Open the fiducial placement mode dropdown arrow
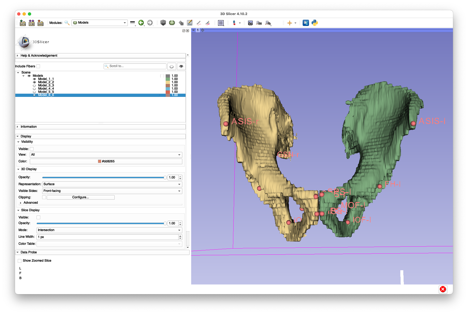The width and height of the screenshot is (468, 314). (x=240, y=23)
